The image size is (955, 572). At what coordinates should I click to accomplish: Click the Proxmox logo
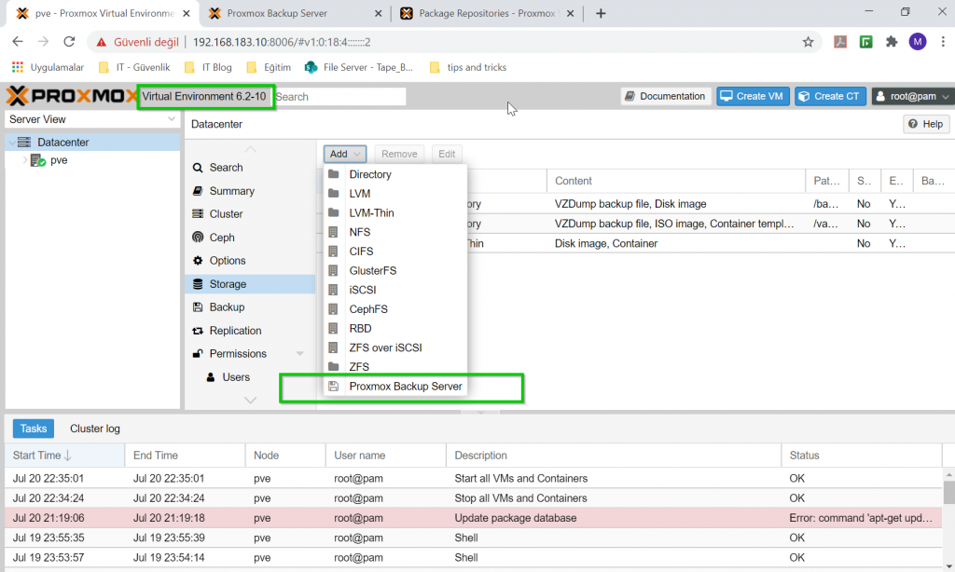pos(72,96)
